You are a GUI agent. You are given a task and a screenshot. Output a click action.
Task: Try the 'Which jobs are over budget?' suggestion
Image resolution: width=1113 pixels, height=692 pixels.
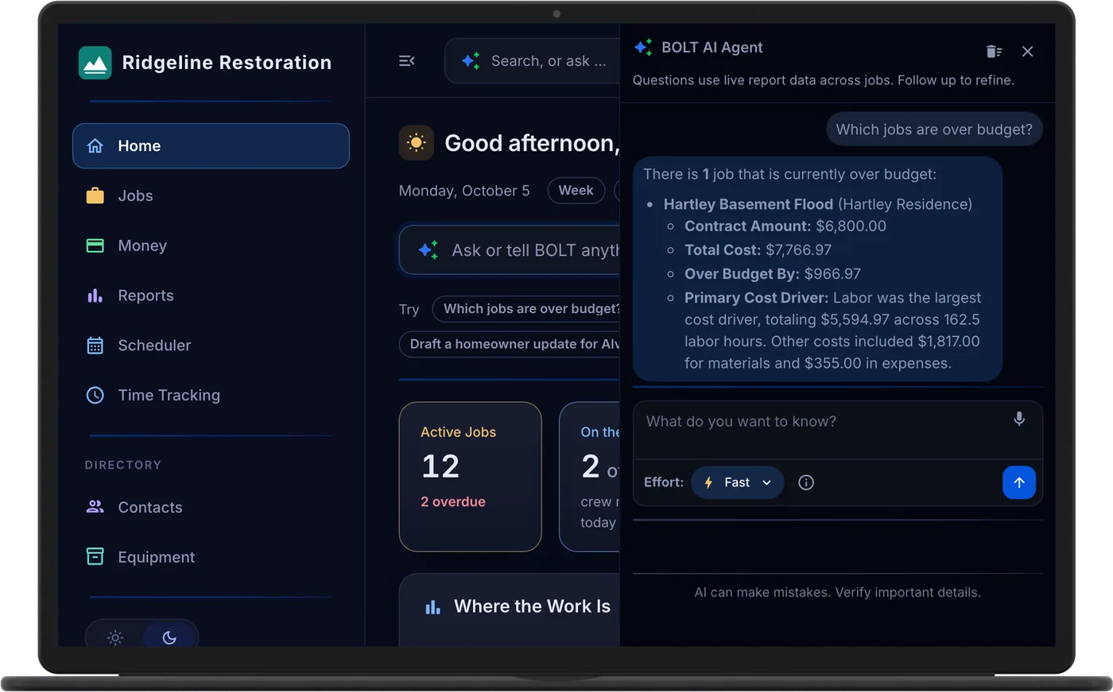coord(526,309)
